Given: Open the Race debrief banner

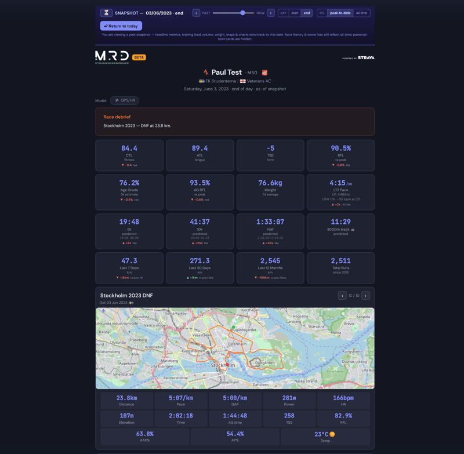Looking at the screenshot, I should point(235,122).
